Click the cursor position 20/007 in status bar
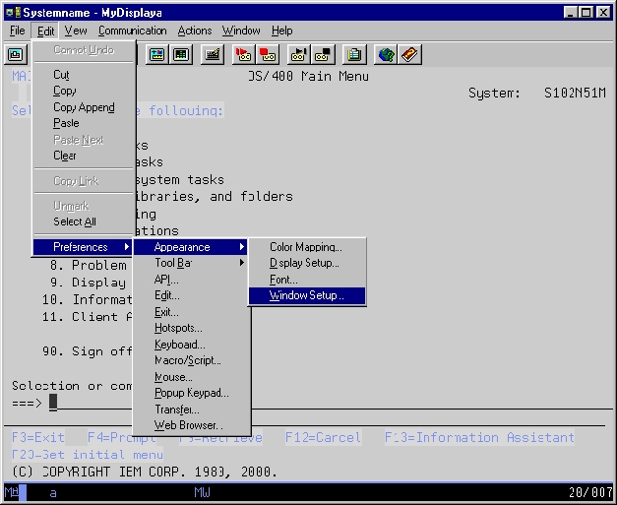 pos(590,492)
